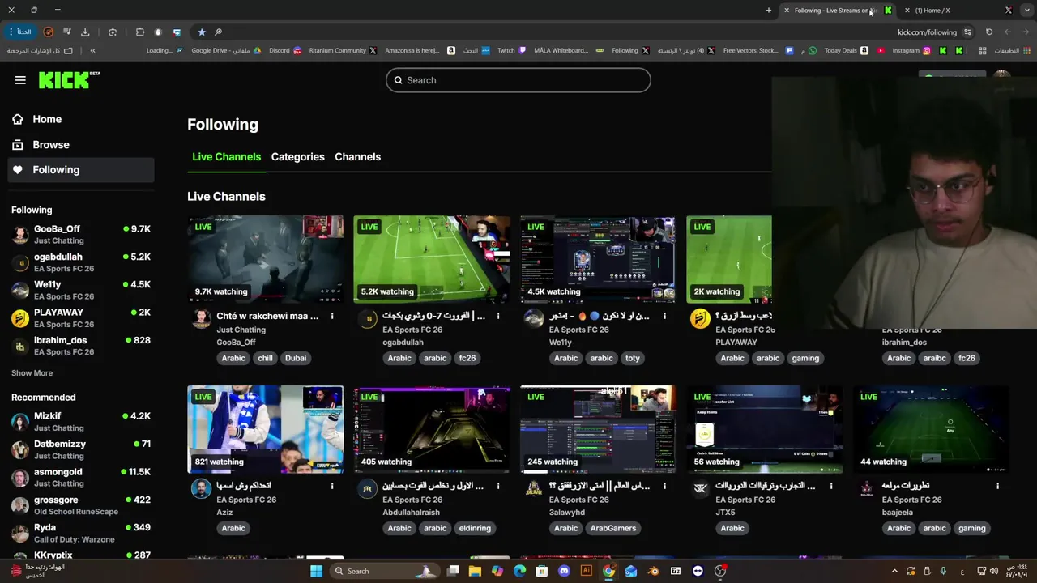Open the Instagram bookmark
1037x583 pixels.
click(x=911, y=50)
